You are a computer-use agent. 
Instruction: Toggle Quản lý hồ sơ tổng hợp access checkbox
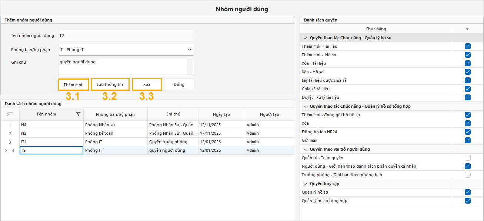(x=468, y=201)
